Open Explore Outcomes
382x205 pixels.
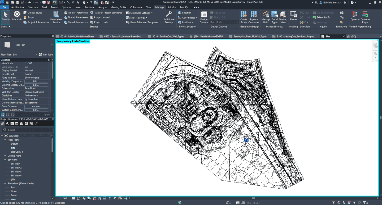click(254, 17)
